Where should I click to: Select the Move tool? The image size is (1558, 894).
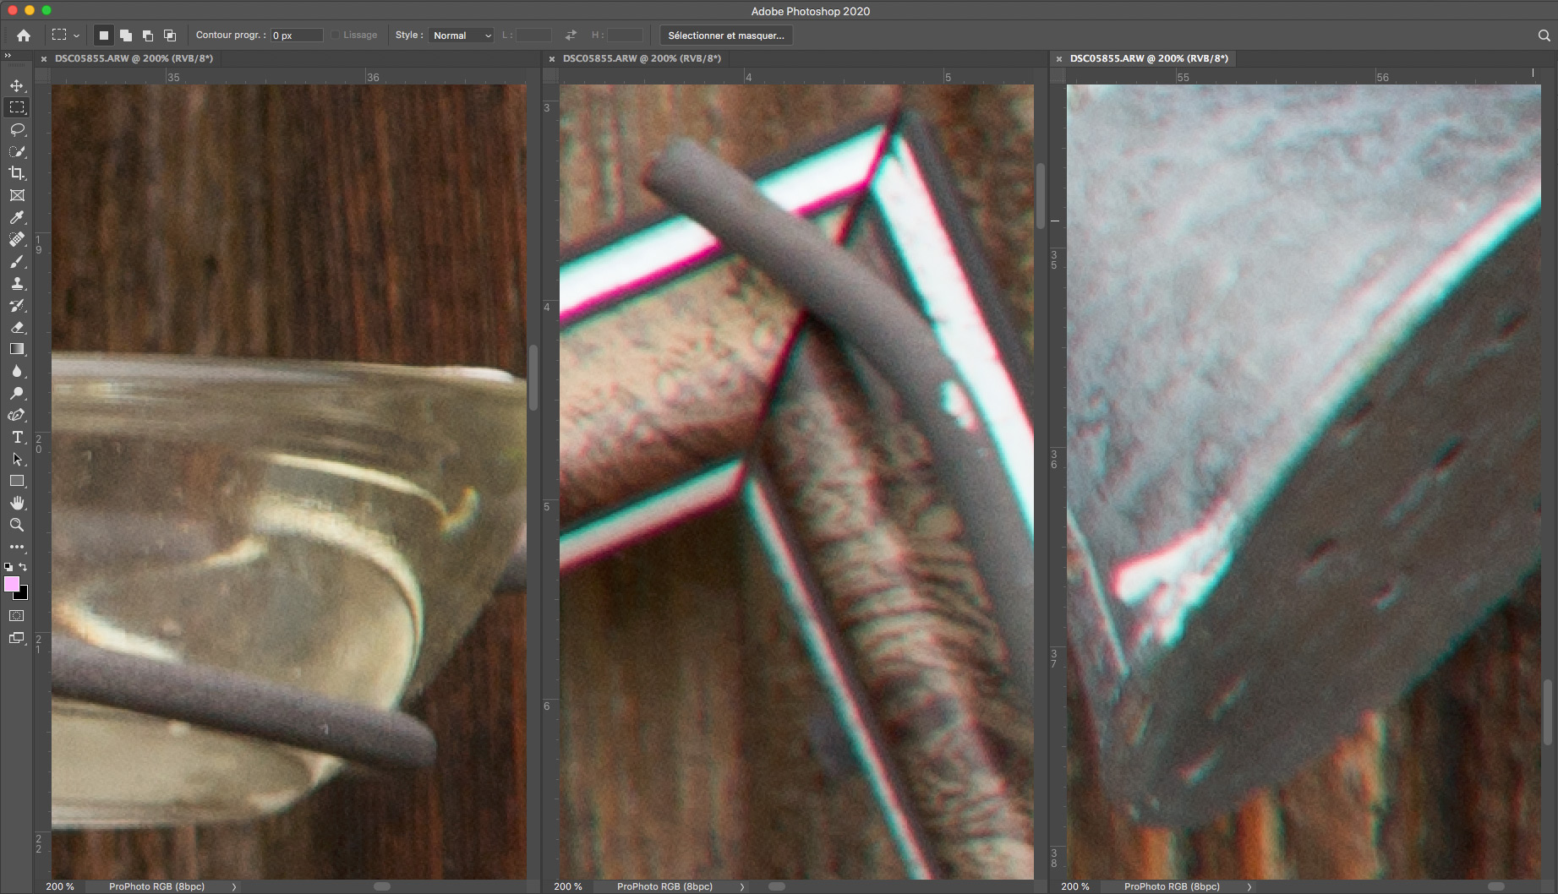point(17,85)
